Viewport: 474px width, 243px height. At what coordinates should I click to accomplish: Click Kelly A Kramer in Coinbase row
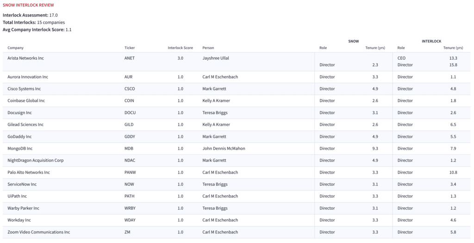(216, 101)
